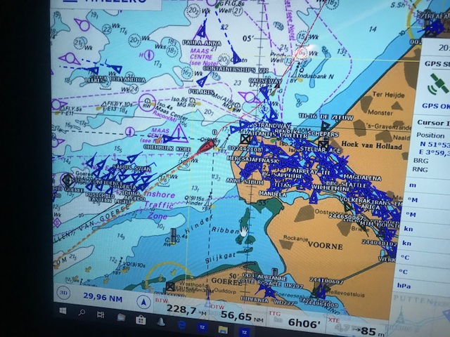The image size is (450, 337).
Task: Select the HIBERNIA AIS target near Goeree
Action: click(x=269, y=292)
